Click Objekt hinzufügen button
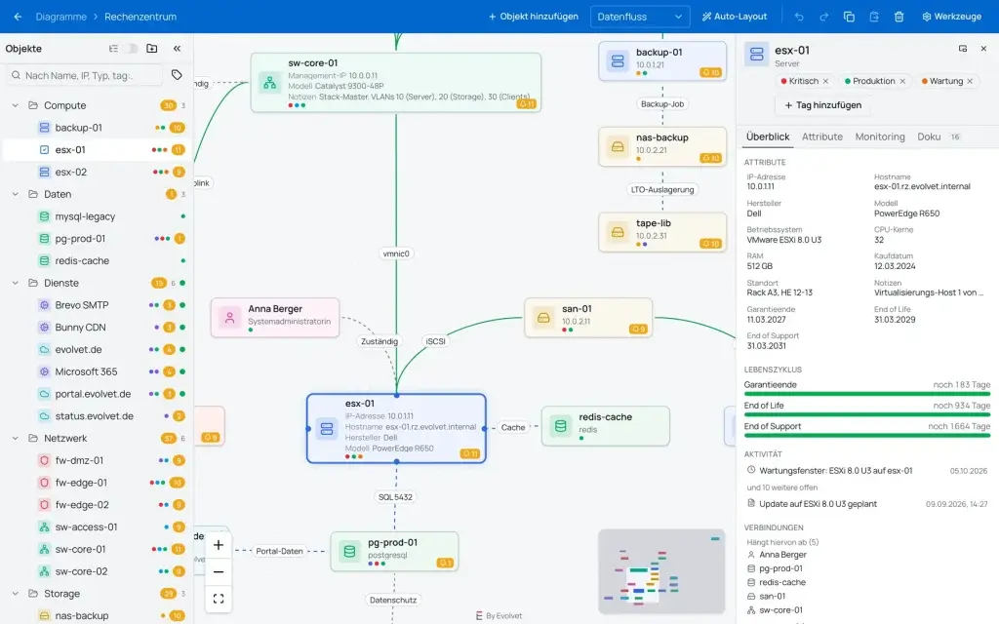 coord(534,17)
